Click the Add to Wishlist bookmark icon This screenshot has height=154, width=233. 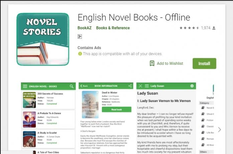[x=152, y=63]
